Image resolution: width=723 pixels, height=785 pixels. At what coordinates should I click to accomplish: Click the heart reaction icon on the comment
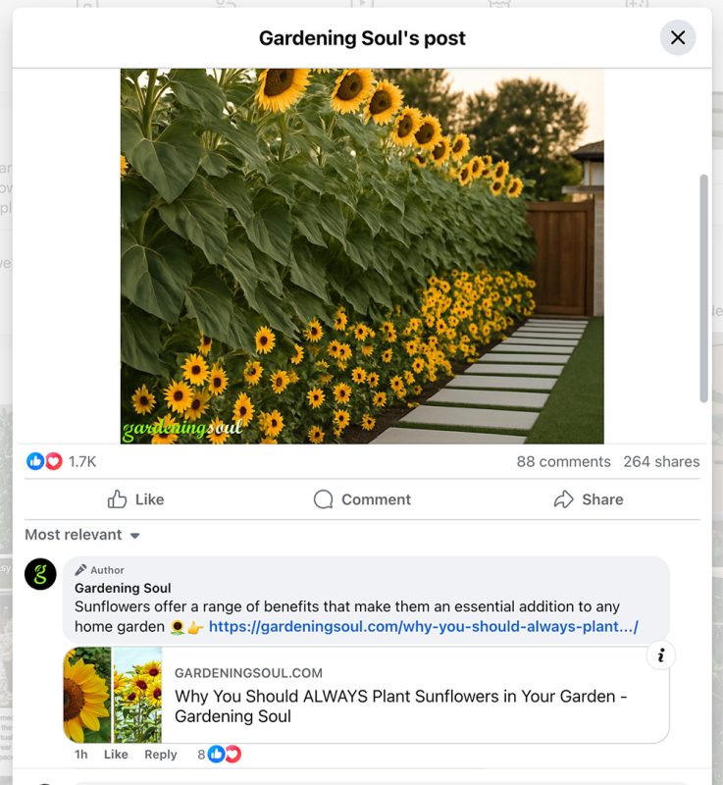232,754
